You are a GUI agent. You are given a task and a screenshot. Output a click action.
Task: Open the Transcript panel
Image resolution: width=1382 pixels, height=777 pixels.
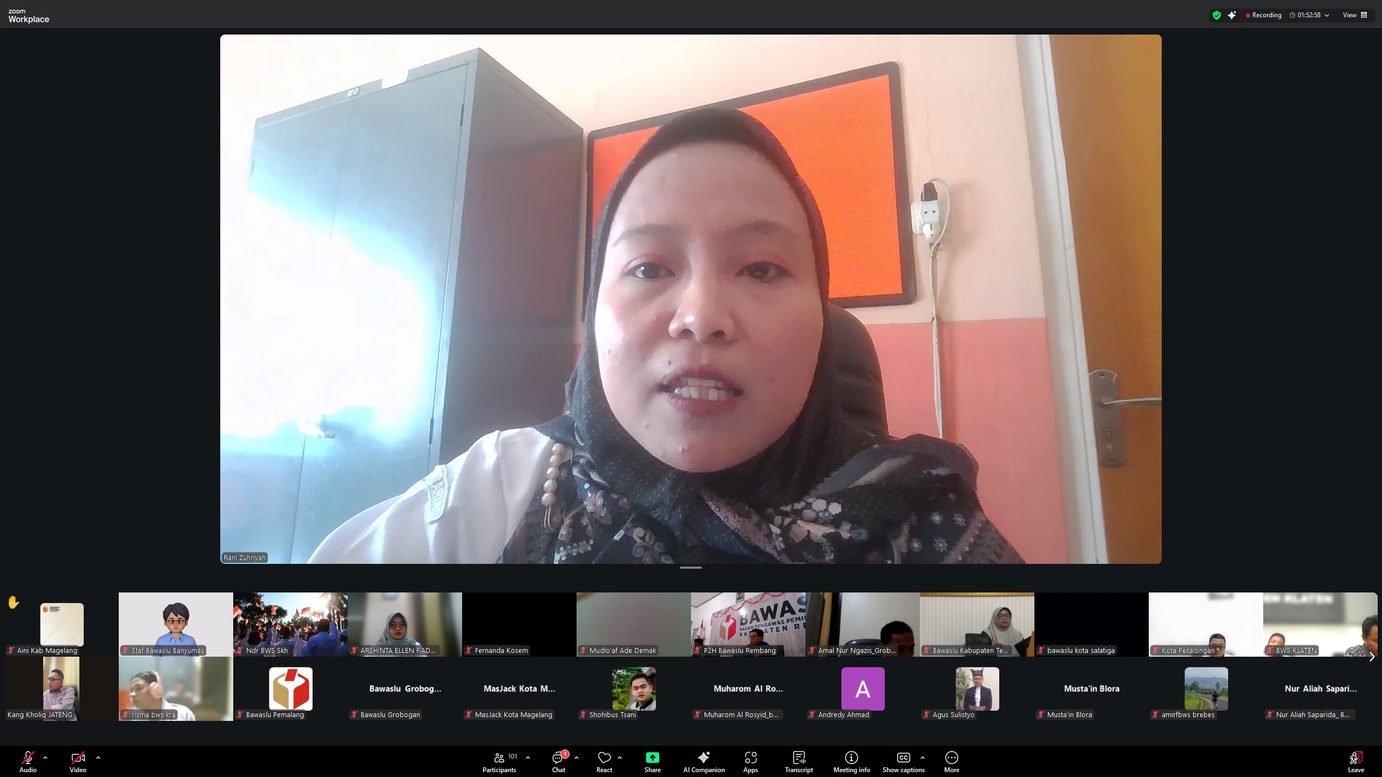[799, 758]
